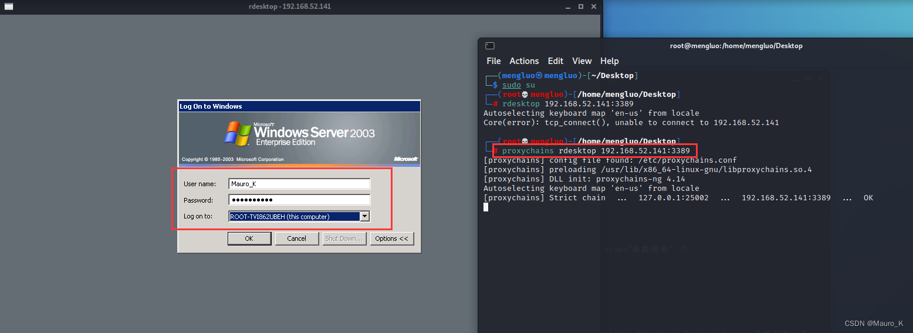913x333 pixels.
Task: Click the 'sudo su' command text
Action: (518, 85)
